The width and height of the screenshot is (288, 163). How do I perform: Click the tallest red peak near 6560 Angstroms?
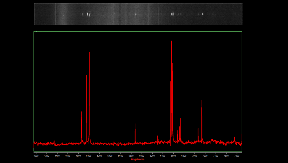[x=172, y=42]
